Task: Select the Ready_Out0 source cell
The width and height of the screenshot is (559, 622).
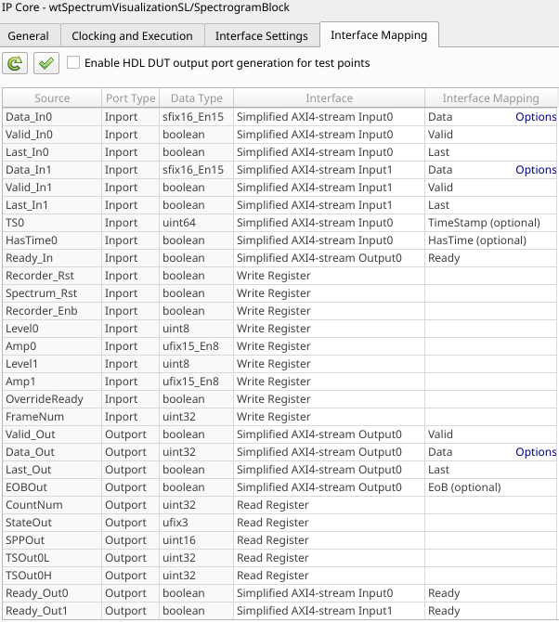Action: coord(52,593)
